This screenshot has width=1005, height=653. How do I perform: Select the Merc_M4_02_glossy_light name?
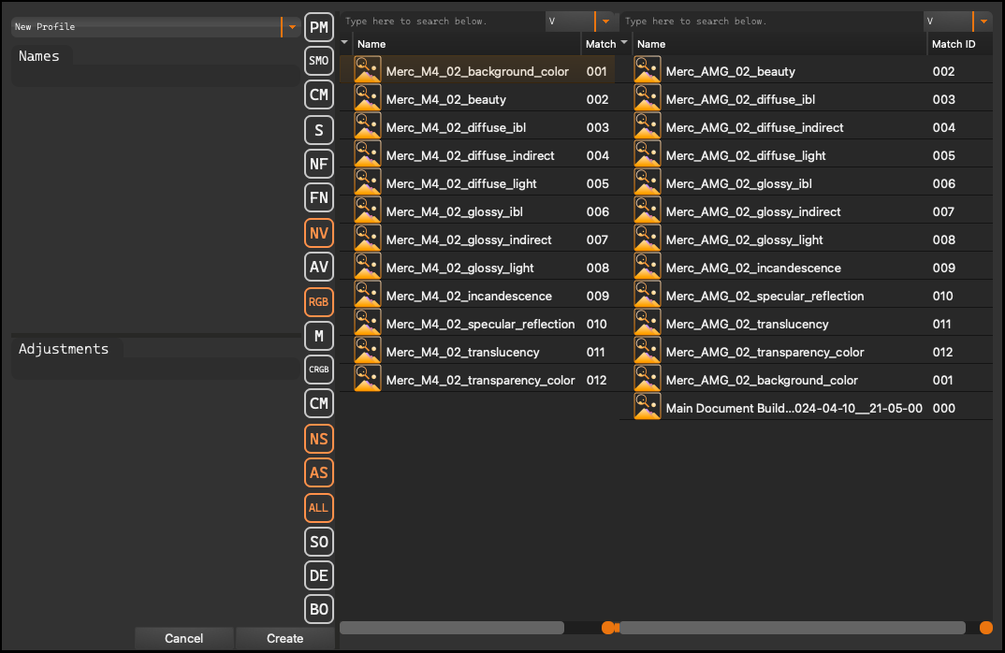pos(459,268)
